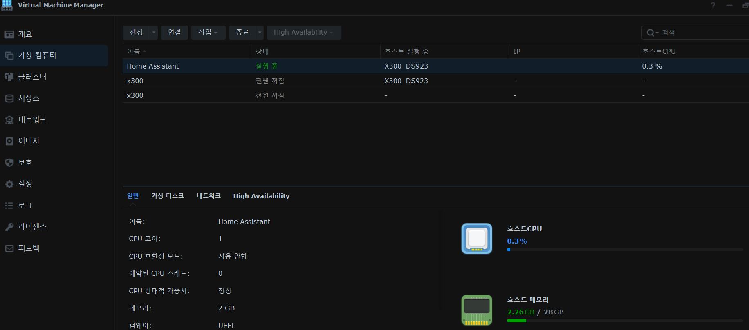Sort the list by 이름 column header

point(134,51)
